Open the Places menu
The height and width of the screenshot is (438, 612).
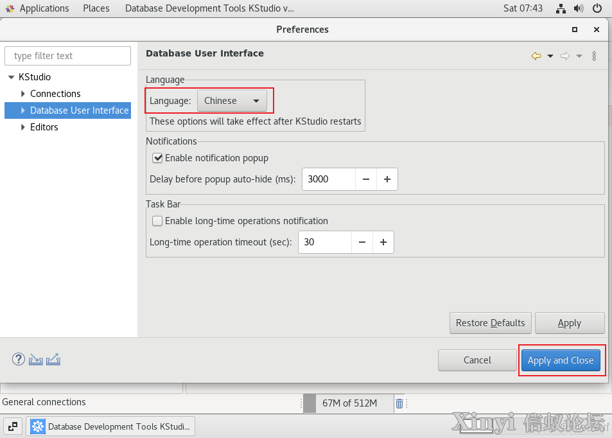tap(96, 8)
